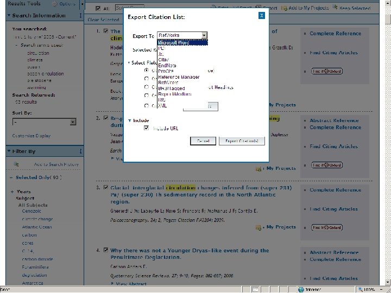Click Find it @ Oxford for result 2

327,165
